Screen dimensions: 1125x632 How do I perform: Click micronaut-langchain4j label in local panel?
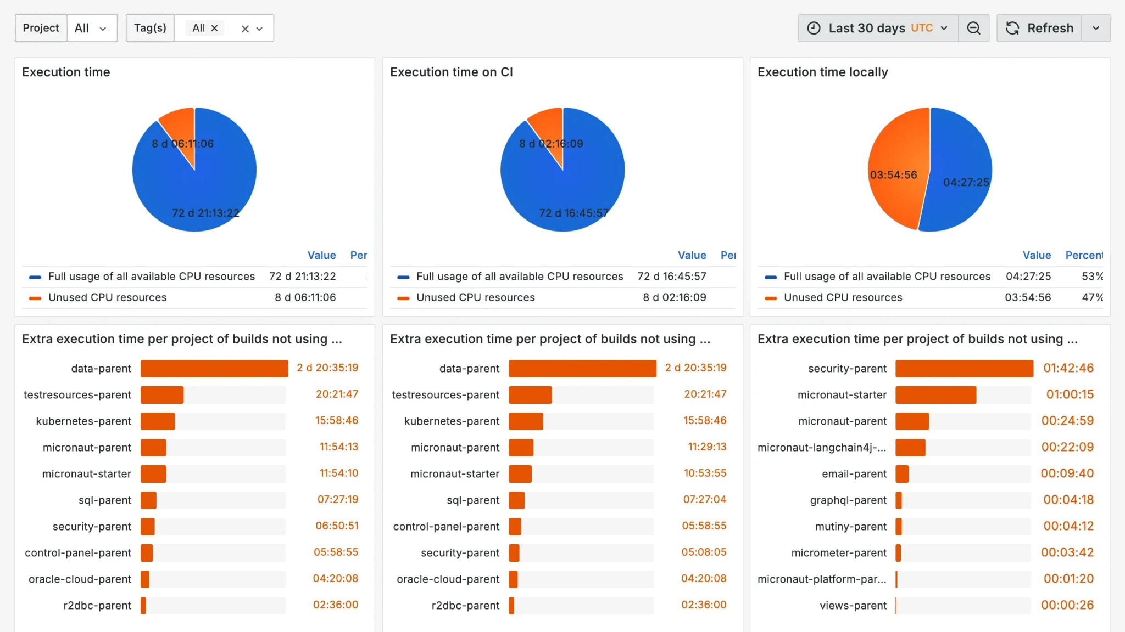point(822,448)
